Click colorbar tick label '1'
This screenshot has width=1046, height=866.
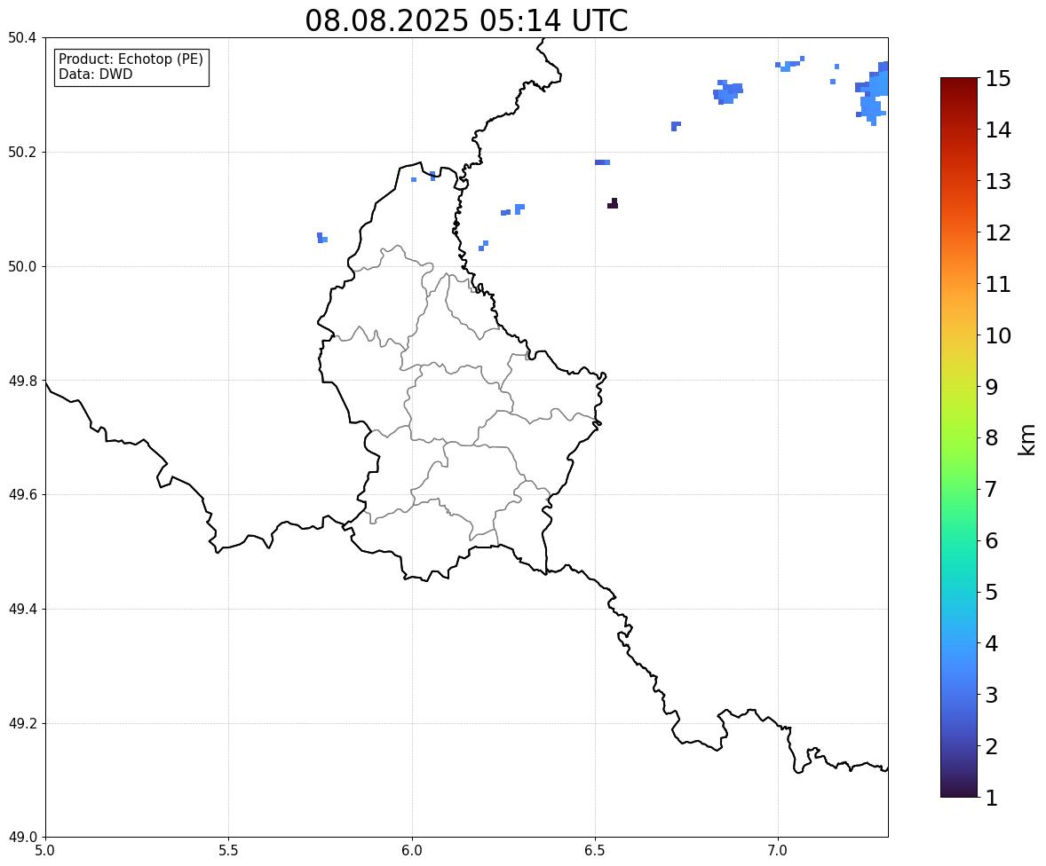pyautogui.click(x=991, y=798)
